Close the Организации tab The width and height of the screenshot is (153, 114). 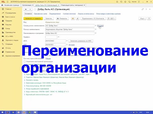(33, 5)
